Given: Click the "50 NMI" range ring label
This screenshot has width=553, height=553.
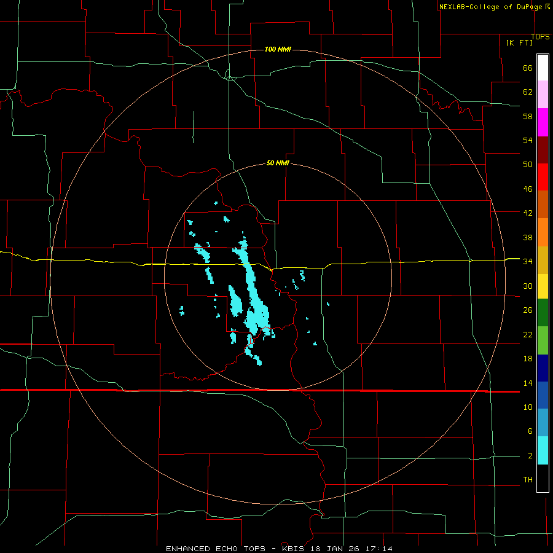Looking at the screenshot, I should coord(278,163).
